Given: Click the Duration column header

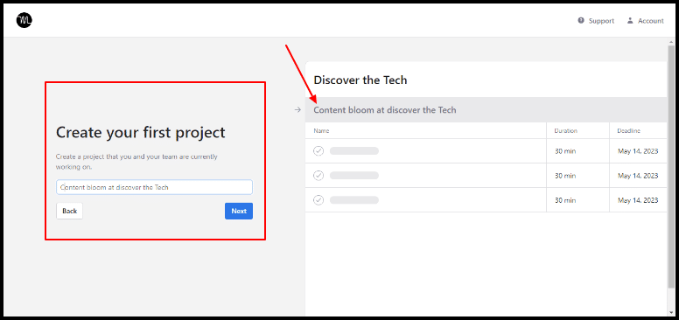Looking at the screenshot, I should (565, 130).
